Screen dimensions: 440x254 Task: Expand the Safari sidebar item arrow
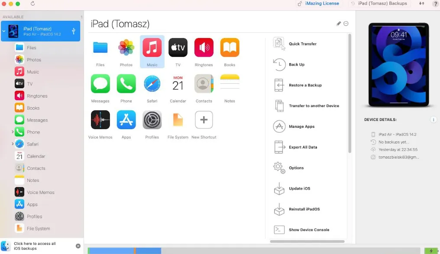[x=13, y=144]
